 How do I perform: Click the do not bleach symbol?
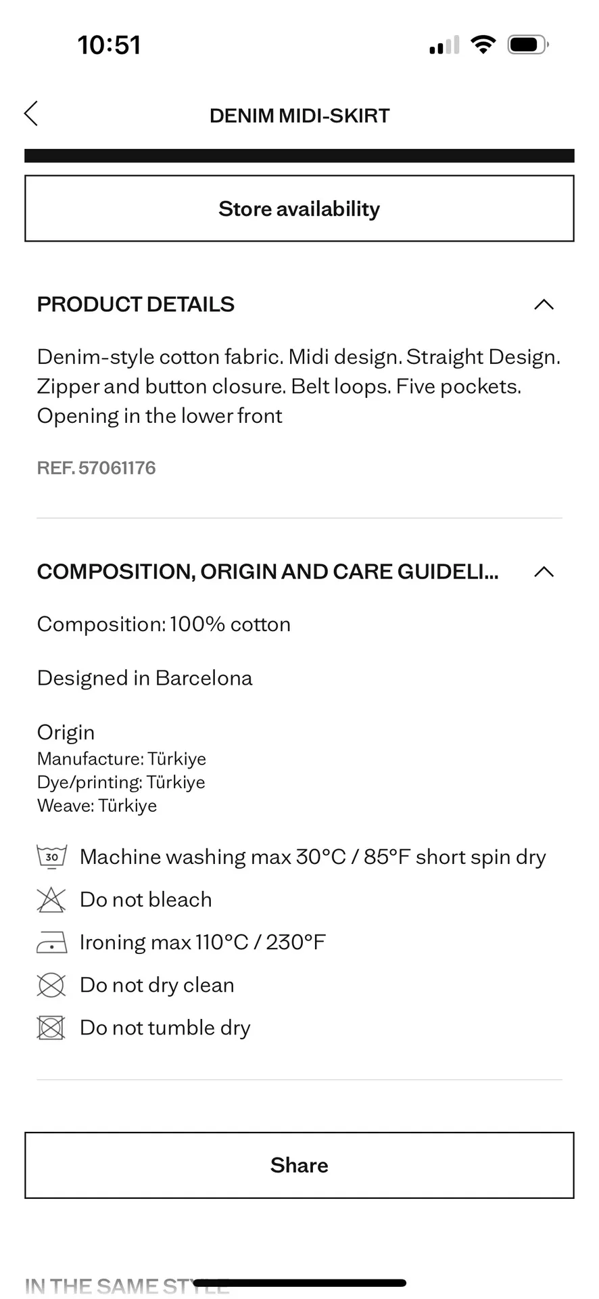(51, 900)
